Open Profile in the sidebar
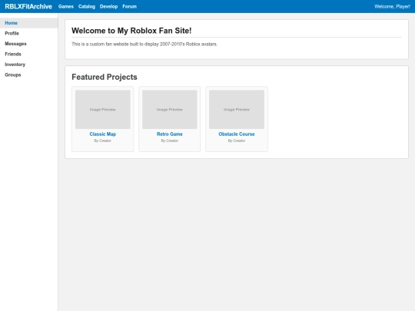Viewport: 415px width, 311px height. [x=29, y=33]
